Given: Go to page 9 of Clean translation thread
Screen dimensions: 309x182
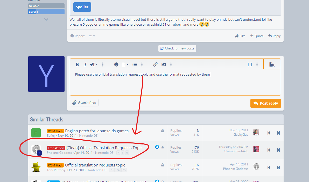Looking at the screenshot, I should coord(127,153).
